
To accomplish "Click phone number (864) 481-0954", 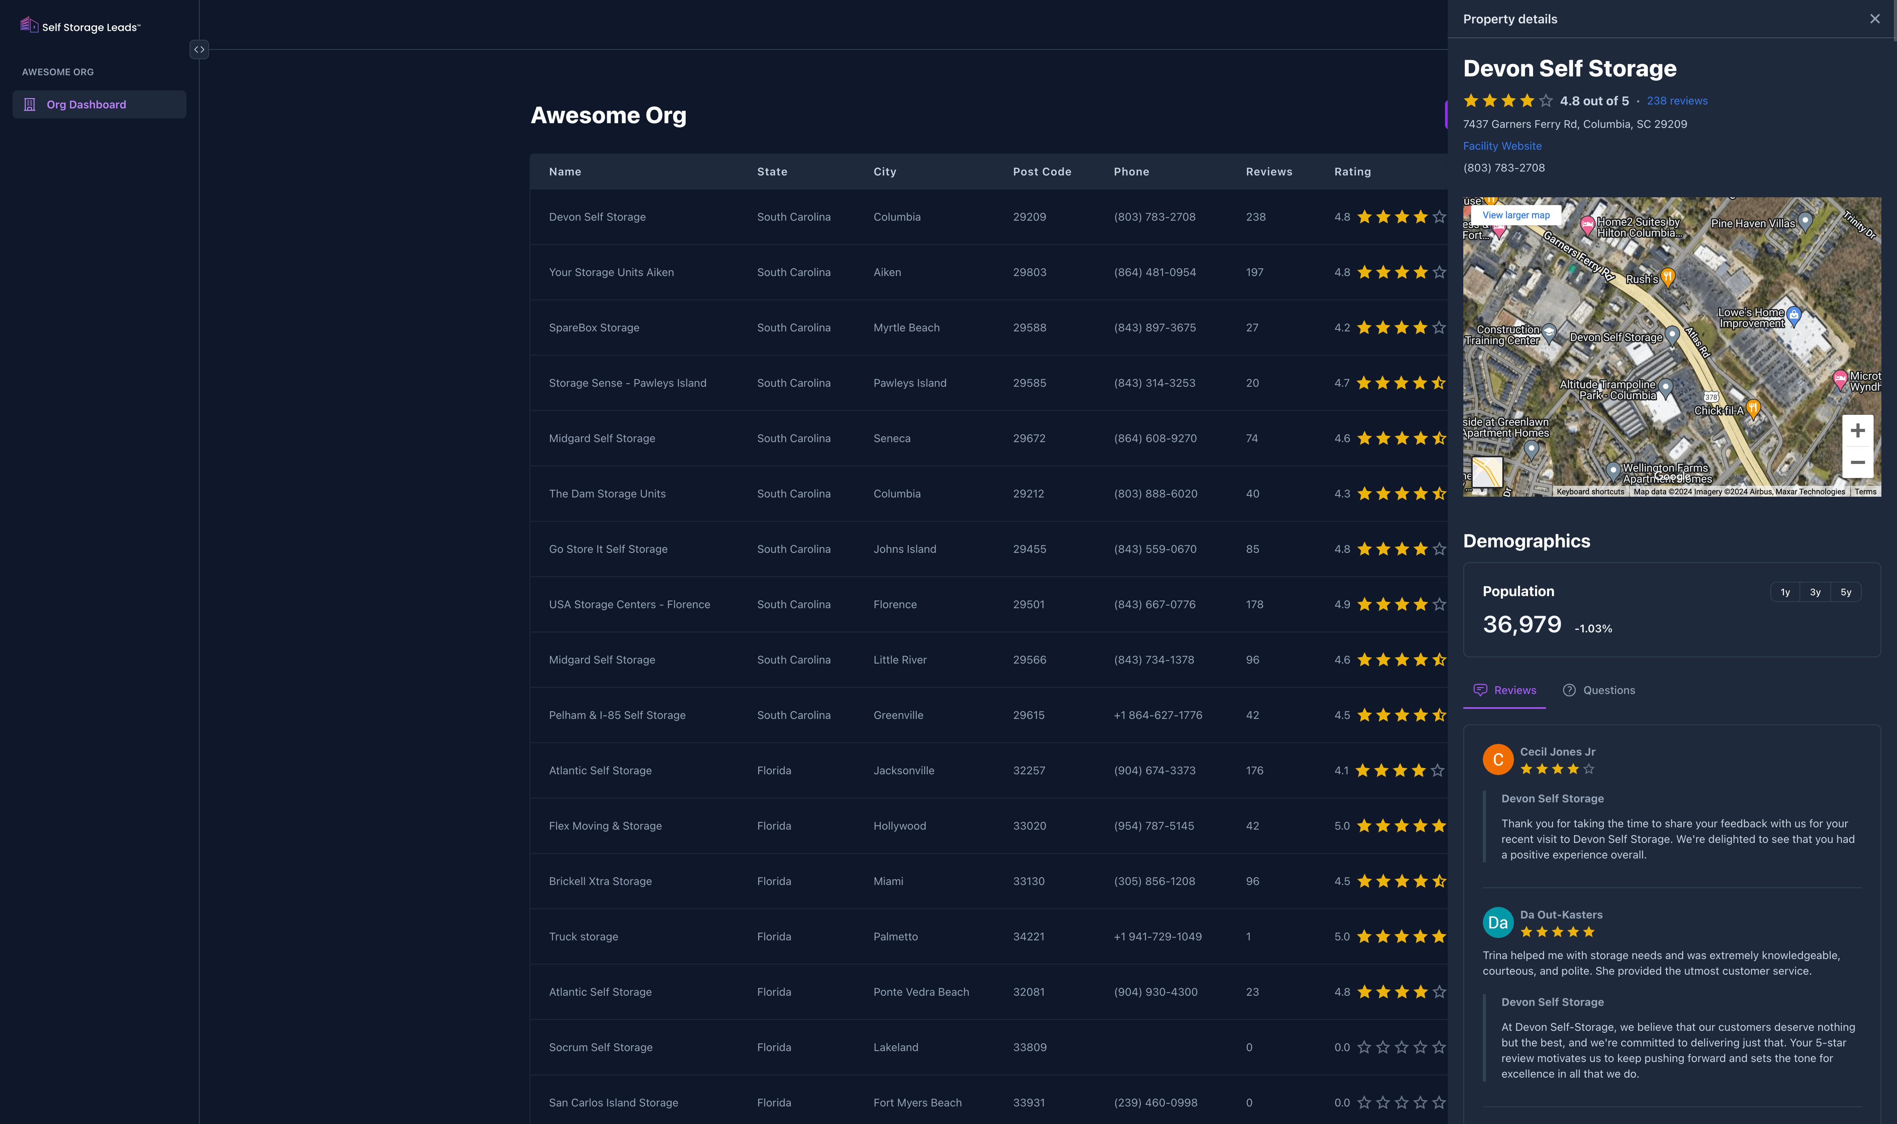I will point(1154,272).
